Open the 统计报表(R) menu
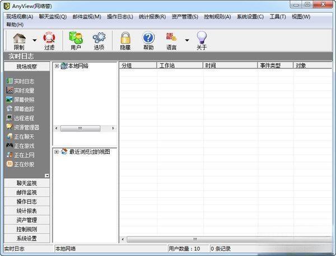Screen dimensions: 336x256 click(x=152, y=17)
